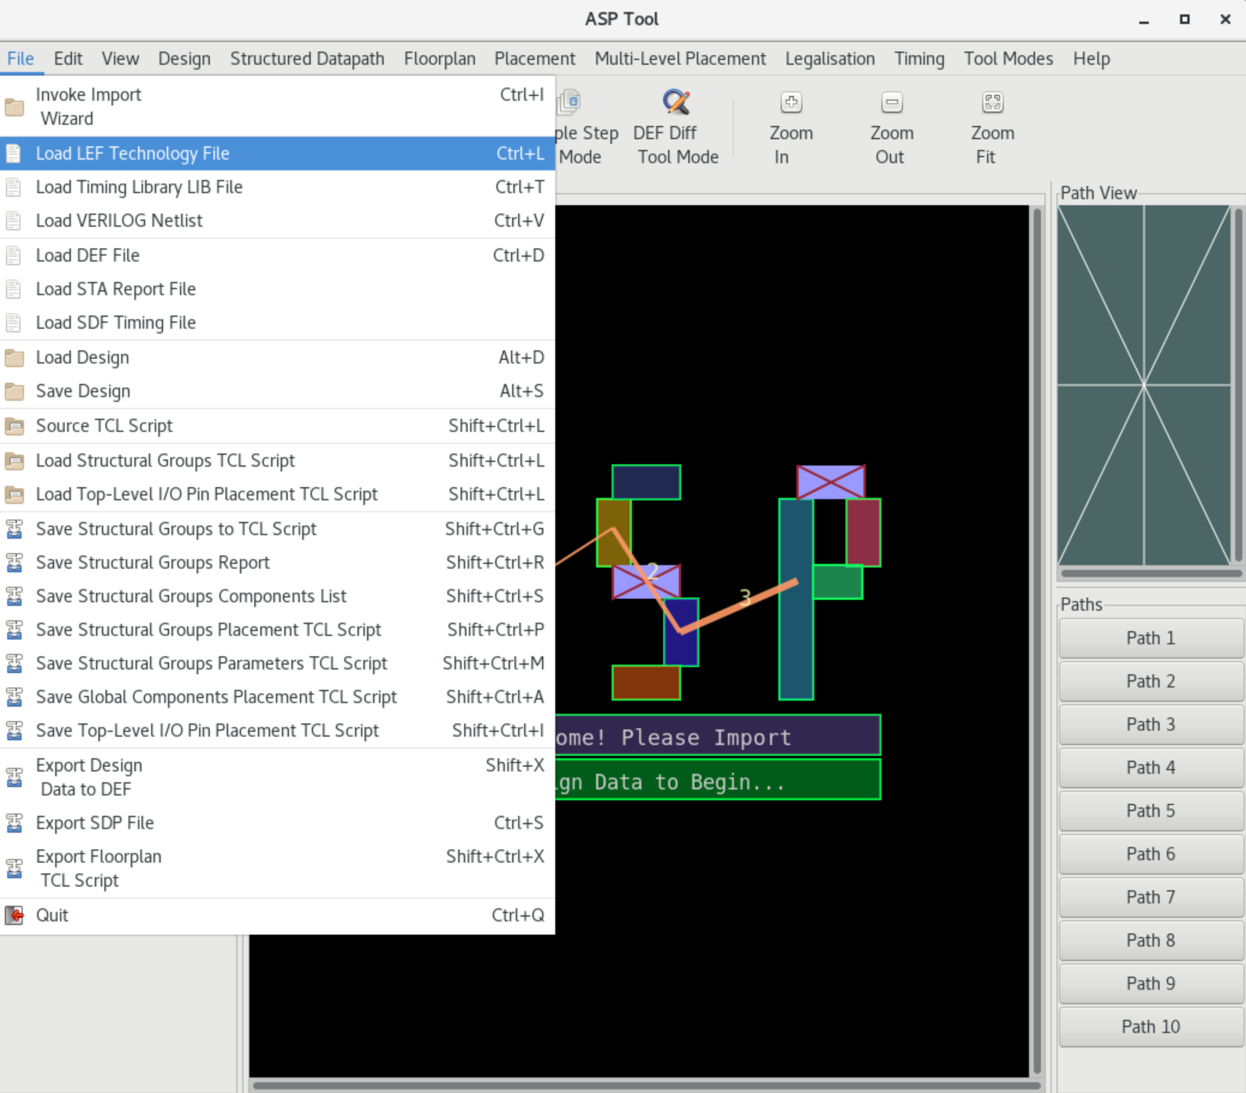Click the export icon beside Export SDP File

point(14,823)
